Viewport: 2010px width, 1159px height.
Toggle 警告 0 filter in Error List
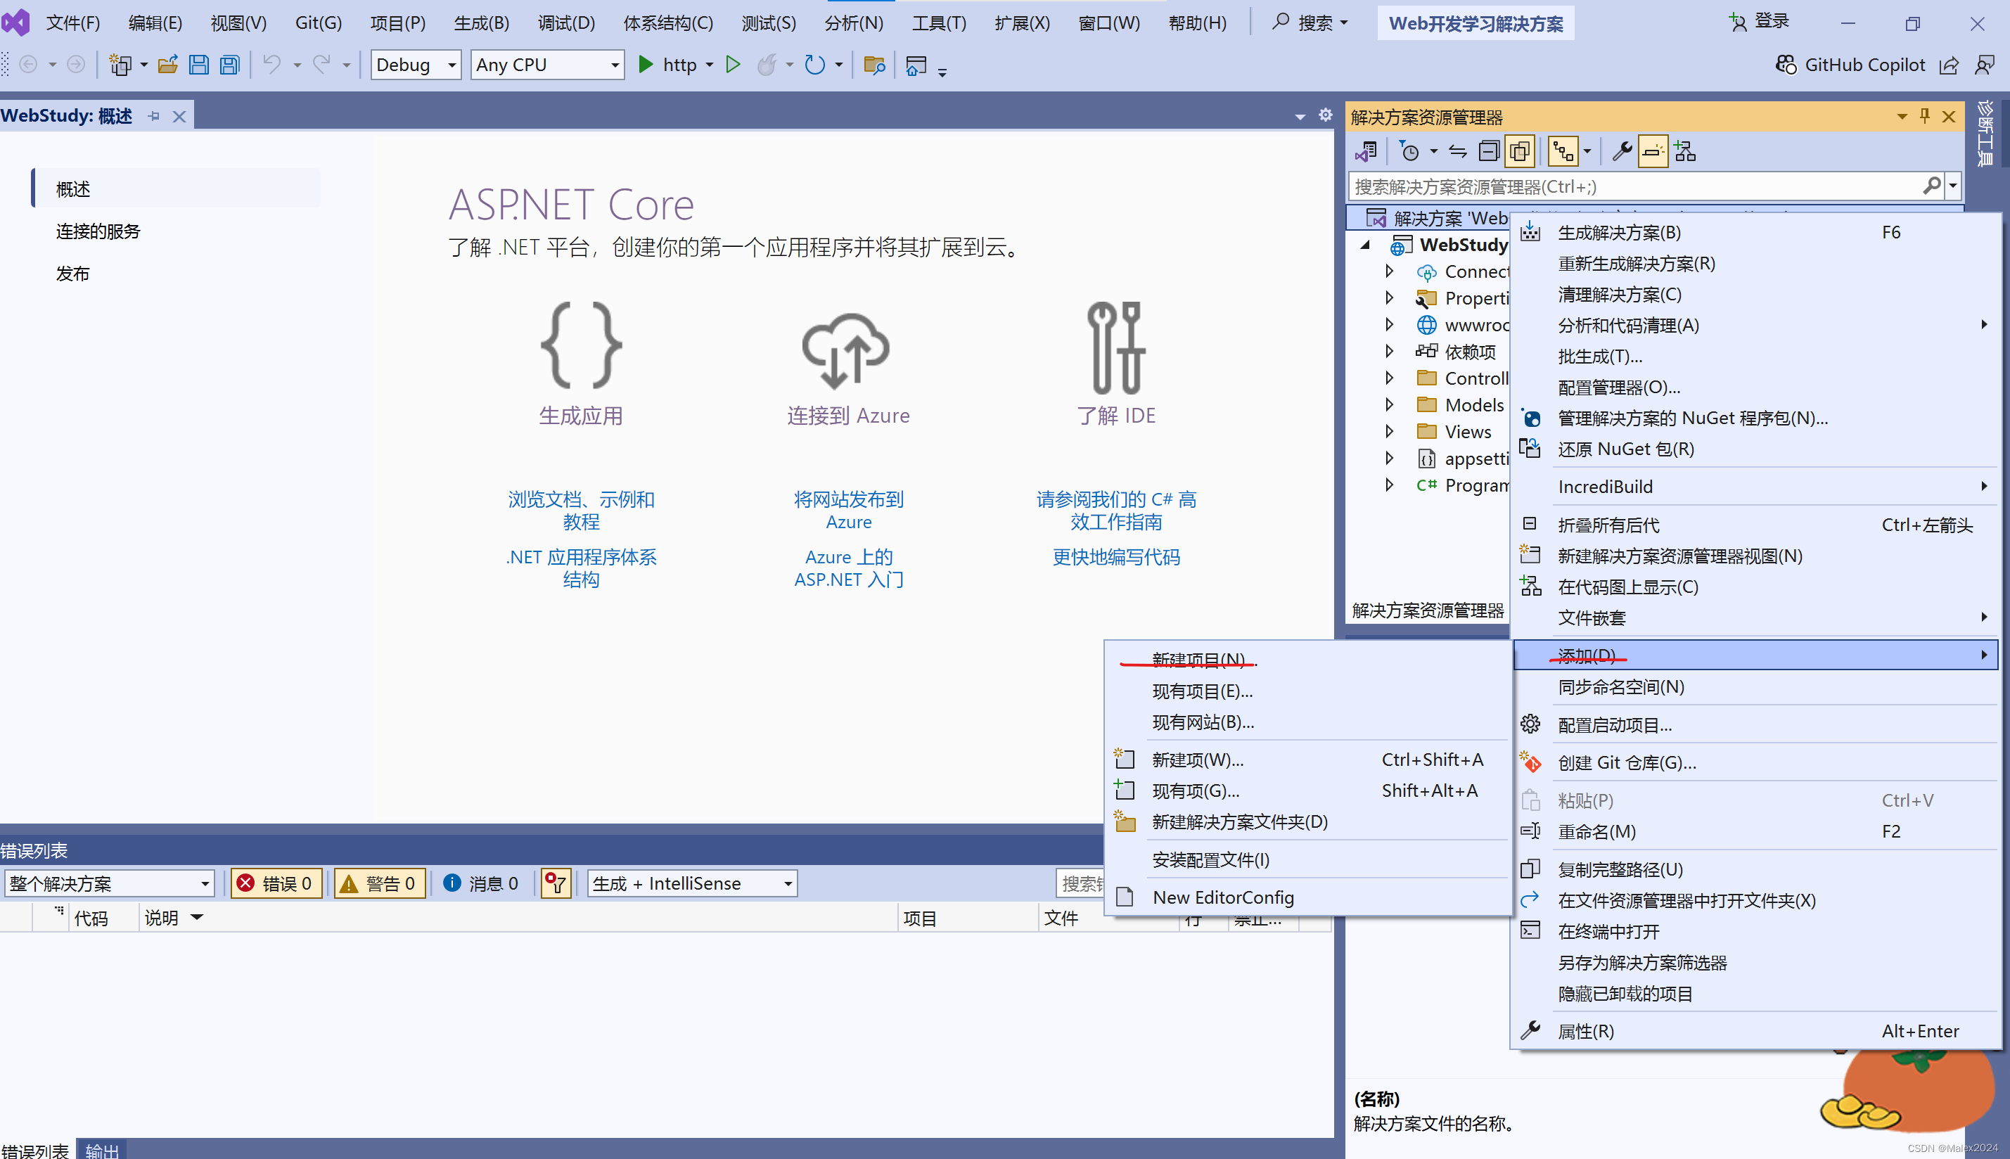380,883
